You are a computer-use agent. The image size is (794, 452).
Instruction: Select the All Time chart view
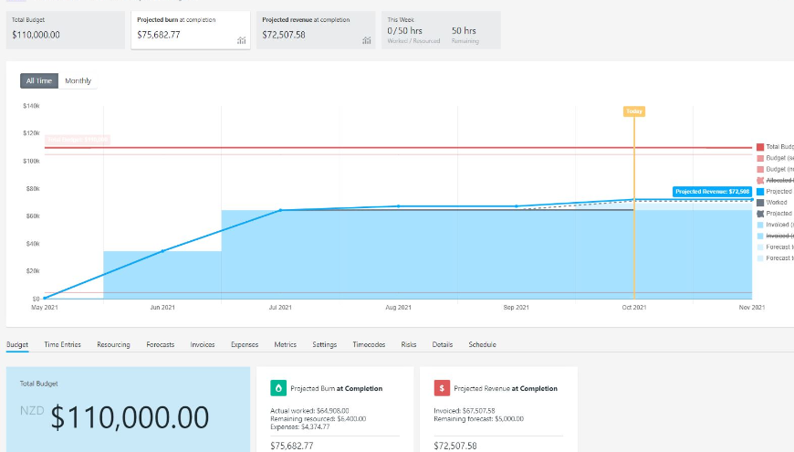tap(39, 81)
